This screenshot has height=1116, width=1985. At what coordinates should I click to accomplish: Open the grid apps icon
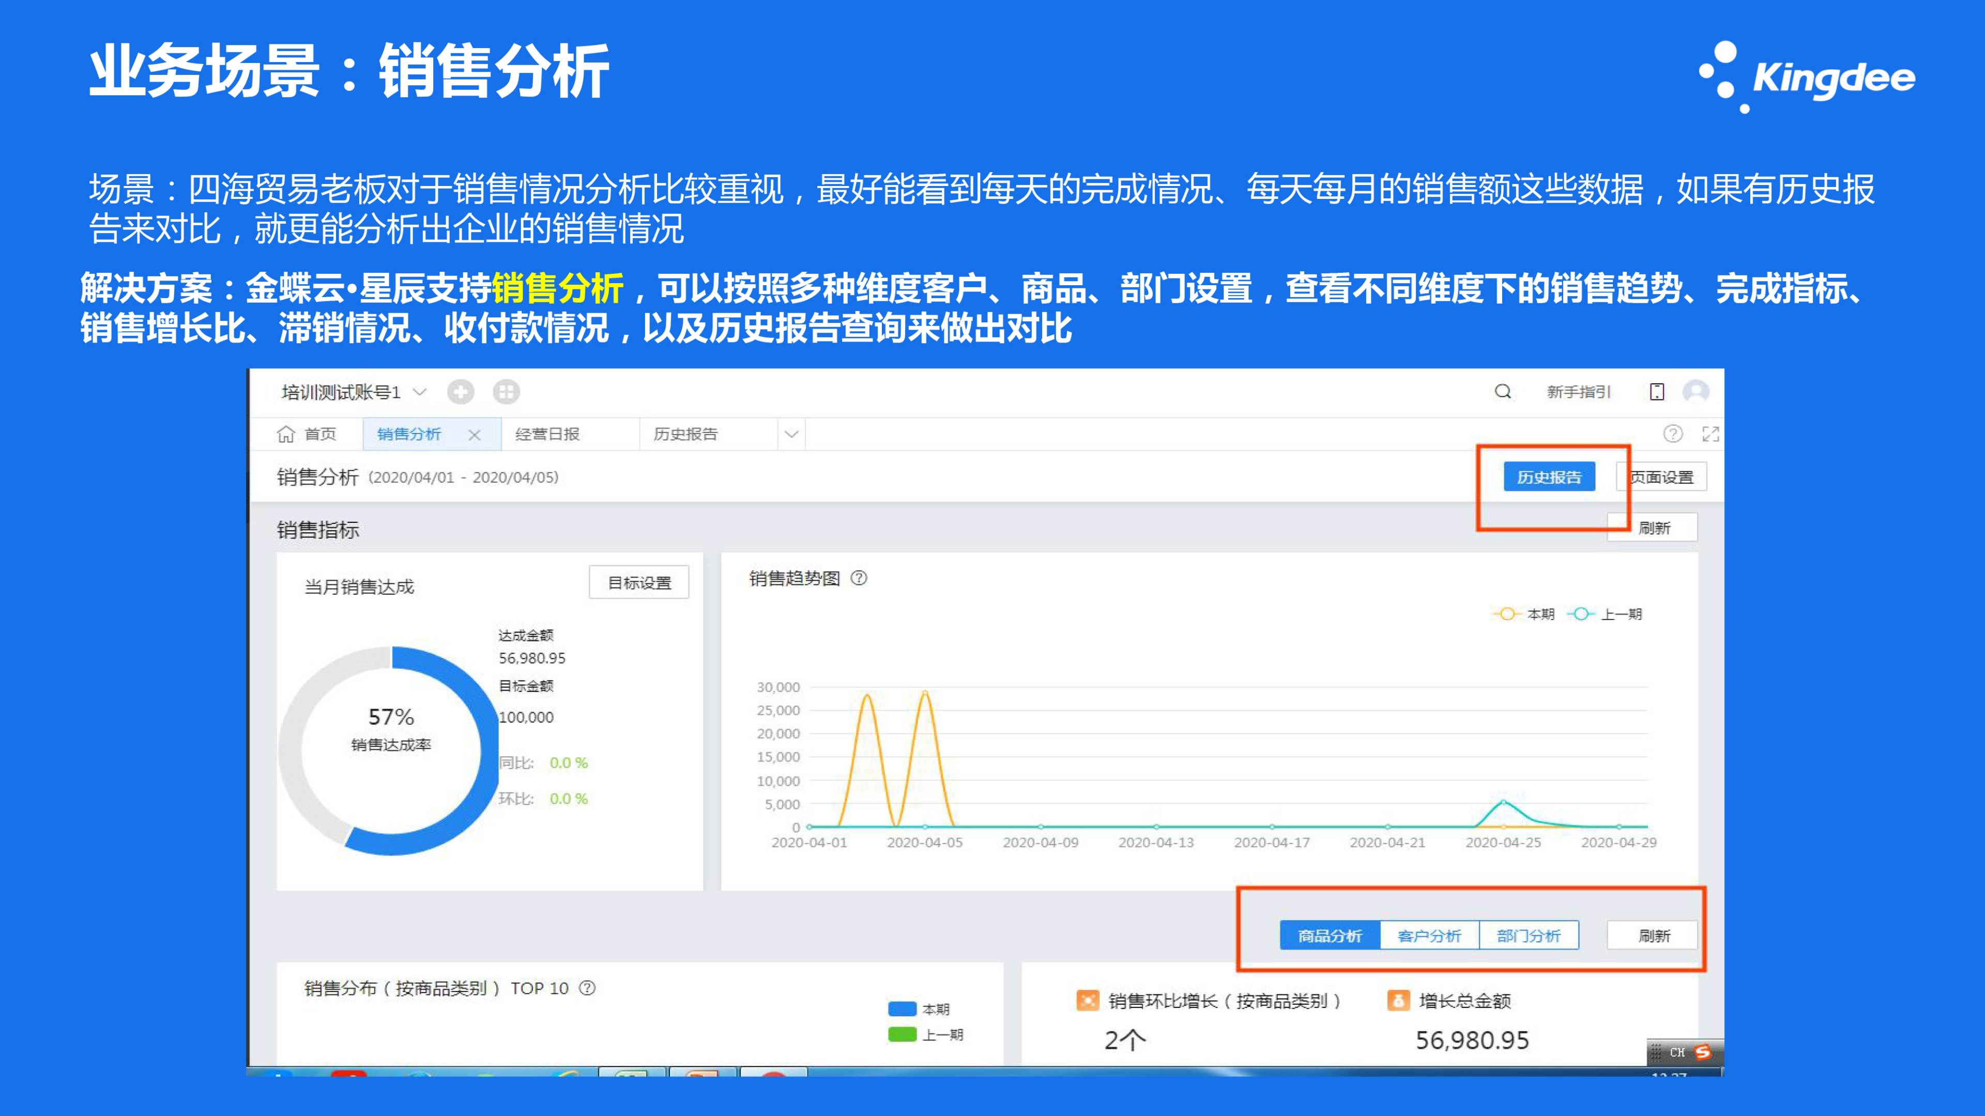[506, 392]
